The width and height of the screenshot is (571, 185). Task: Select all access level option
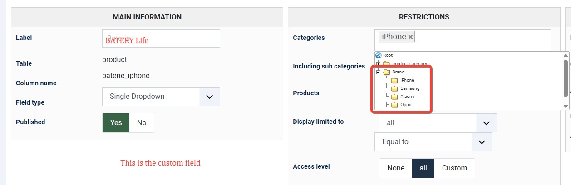[423, 168]
